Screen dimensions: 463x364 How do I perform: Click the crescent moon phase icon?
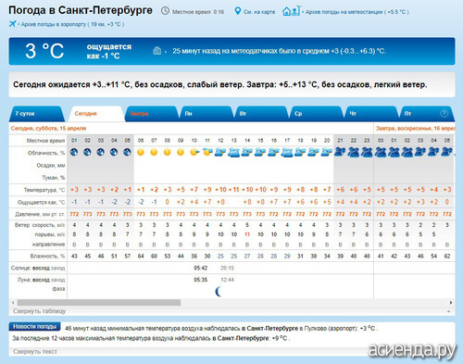point(219,291)
